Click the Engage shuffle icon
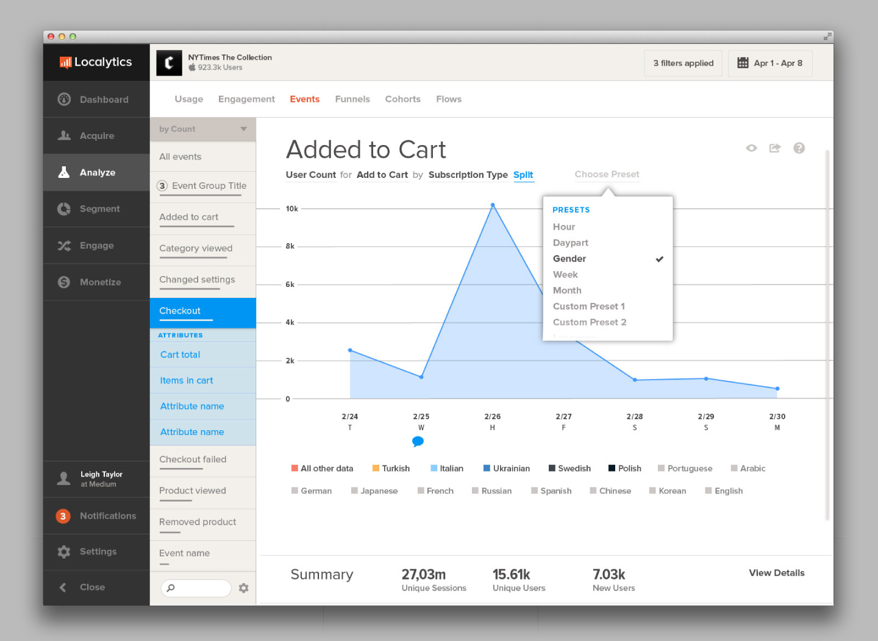The image size is (878, 641). click(x=64, y=246)
